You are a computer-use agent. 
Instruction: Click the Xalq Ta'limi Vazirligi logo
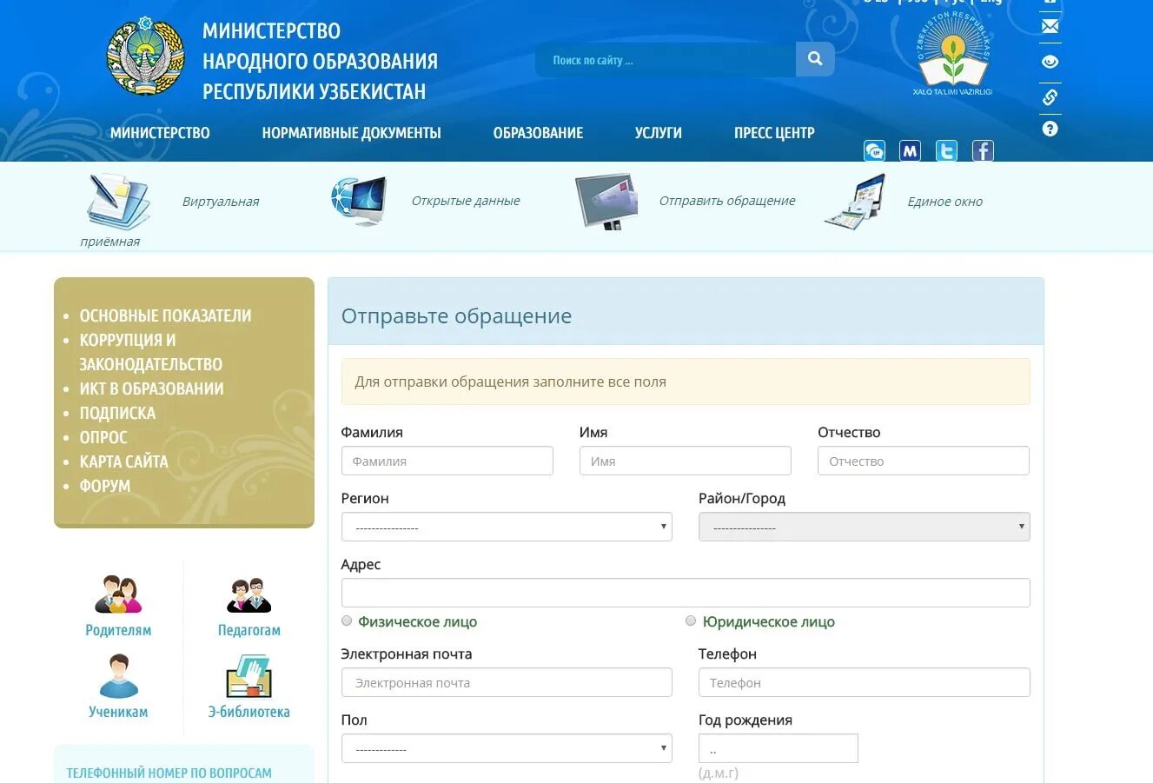tap(952, 54)
